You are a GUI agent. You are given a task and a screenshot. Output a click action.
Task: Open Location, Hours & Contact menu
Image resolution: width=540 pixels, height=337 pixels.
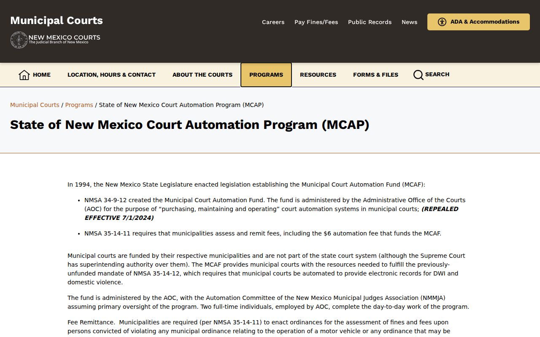(x=111, y=75)
